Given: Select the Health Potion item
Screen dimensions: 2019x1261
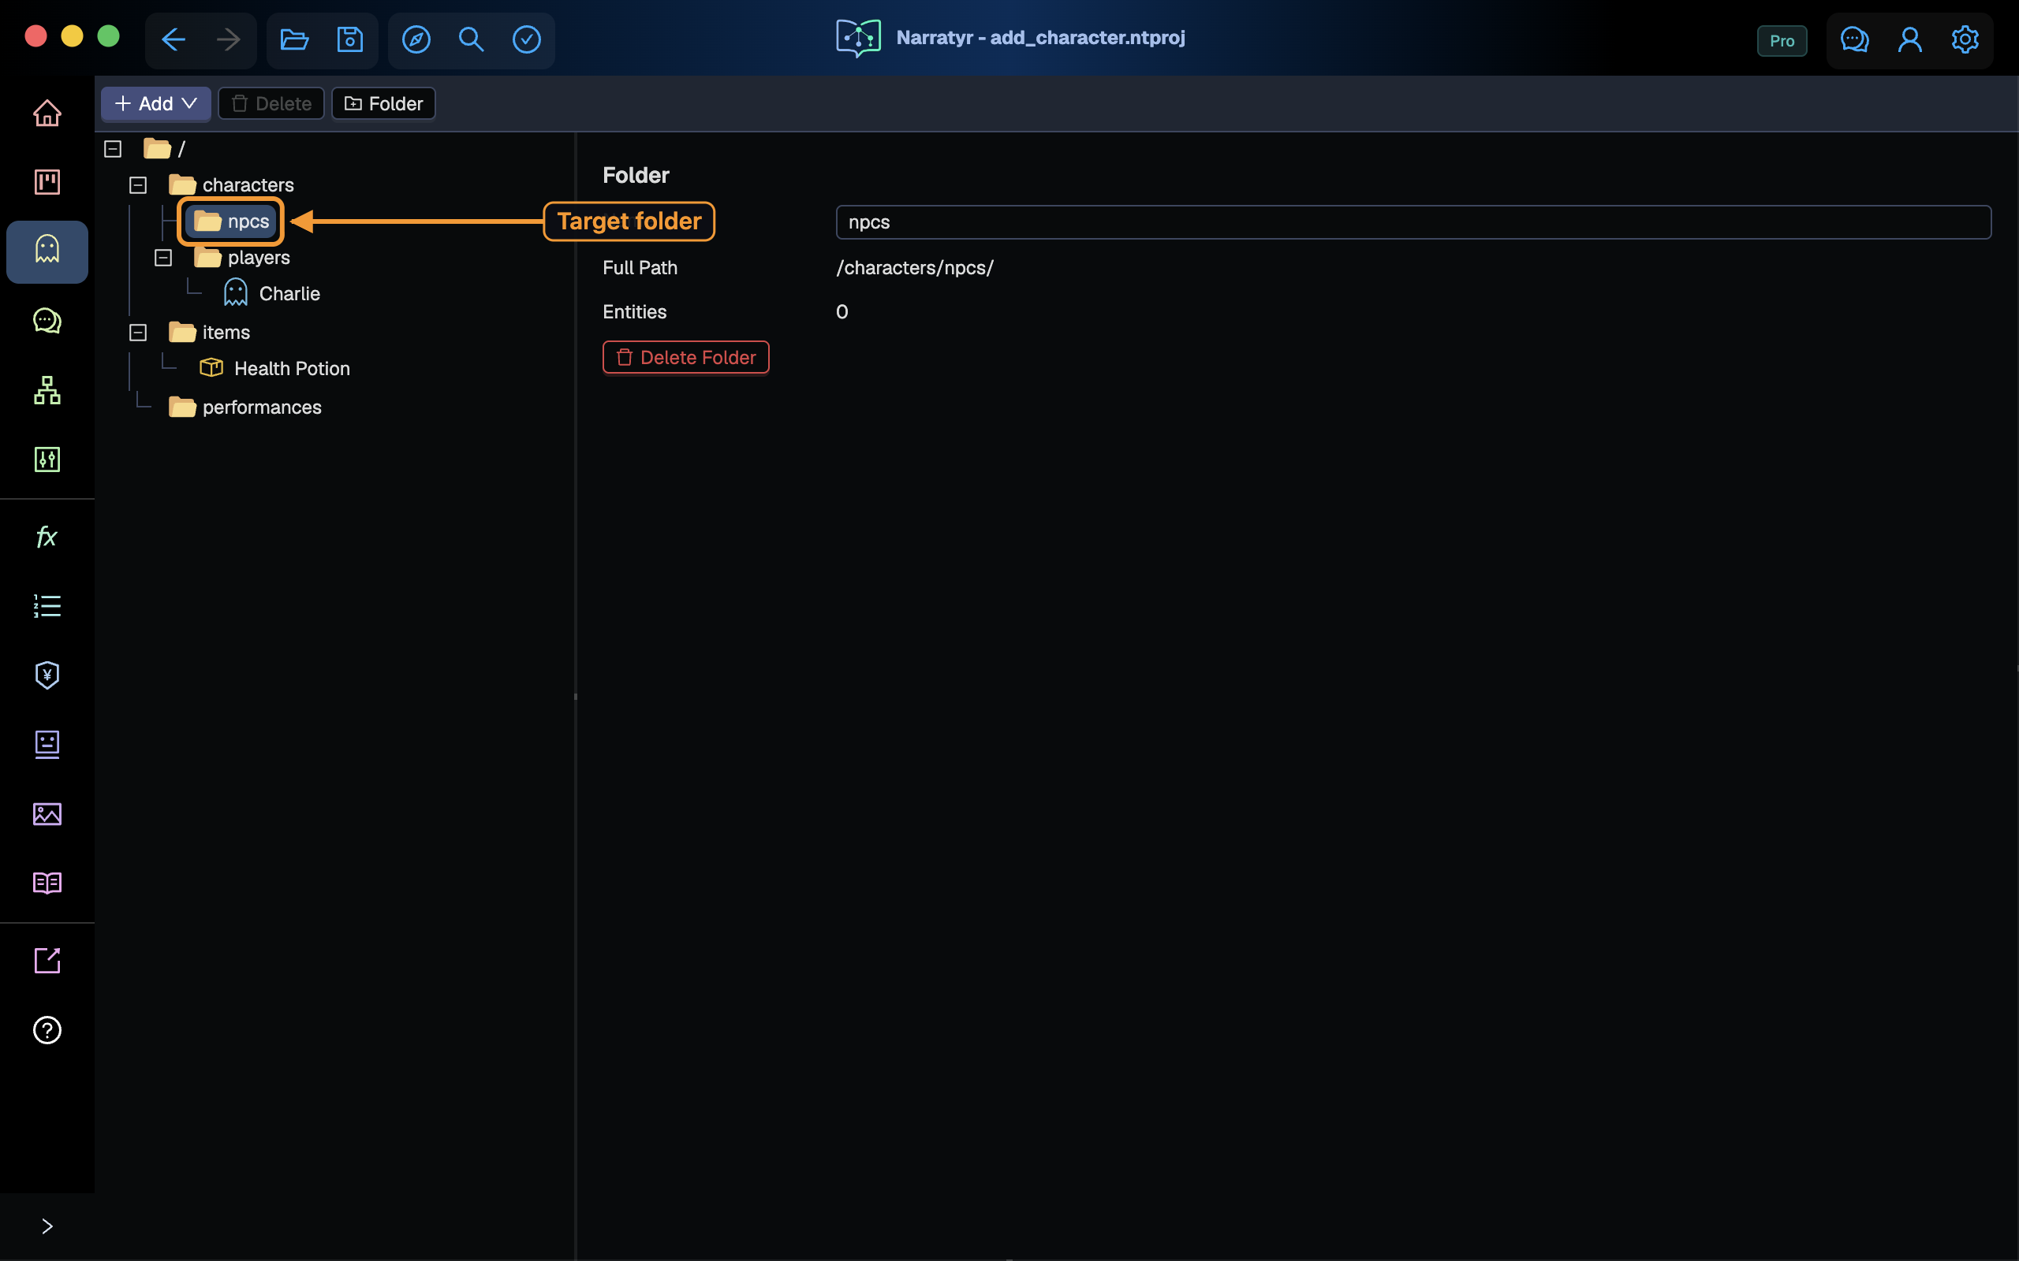Looking at the screenshot, I should [x=275, y=368].
